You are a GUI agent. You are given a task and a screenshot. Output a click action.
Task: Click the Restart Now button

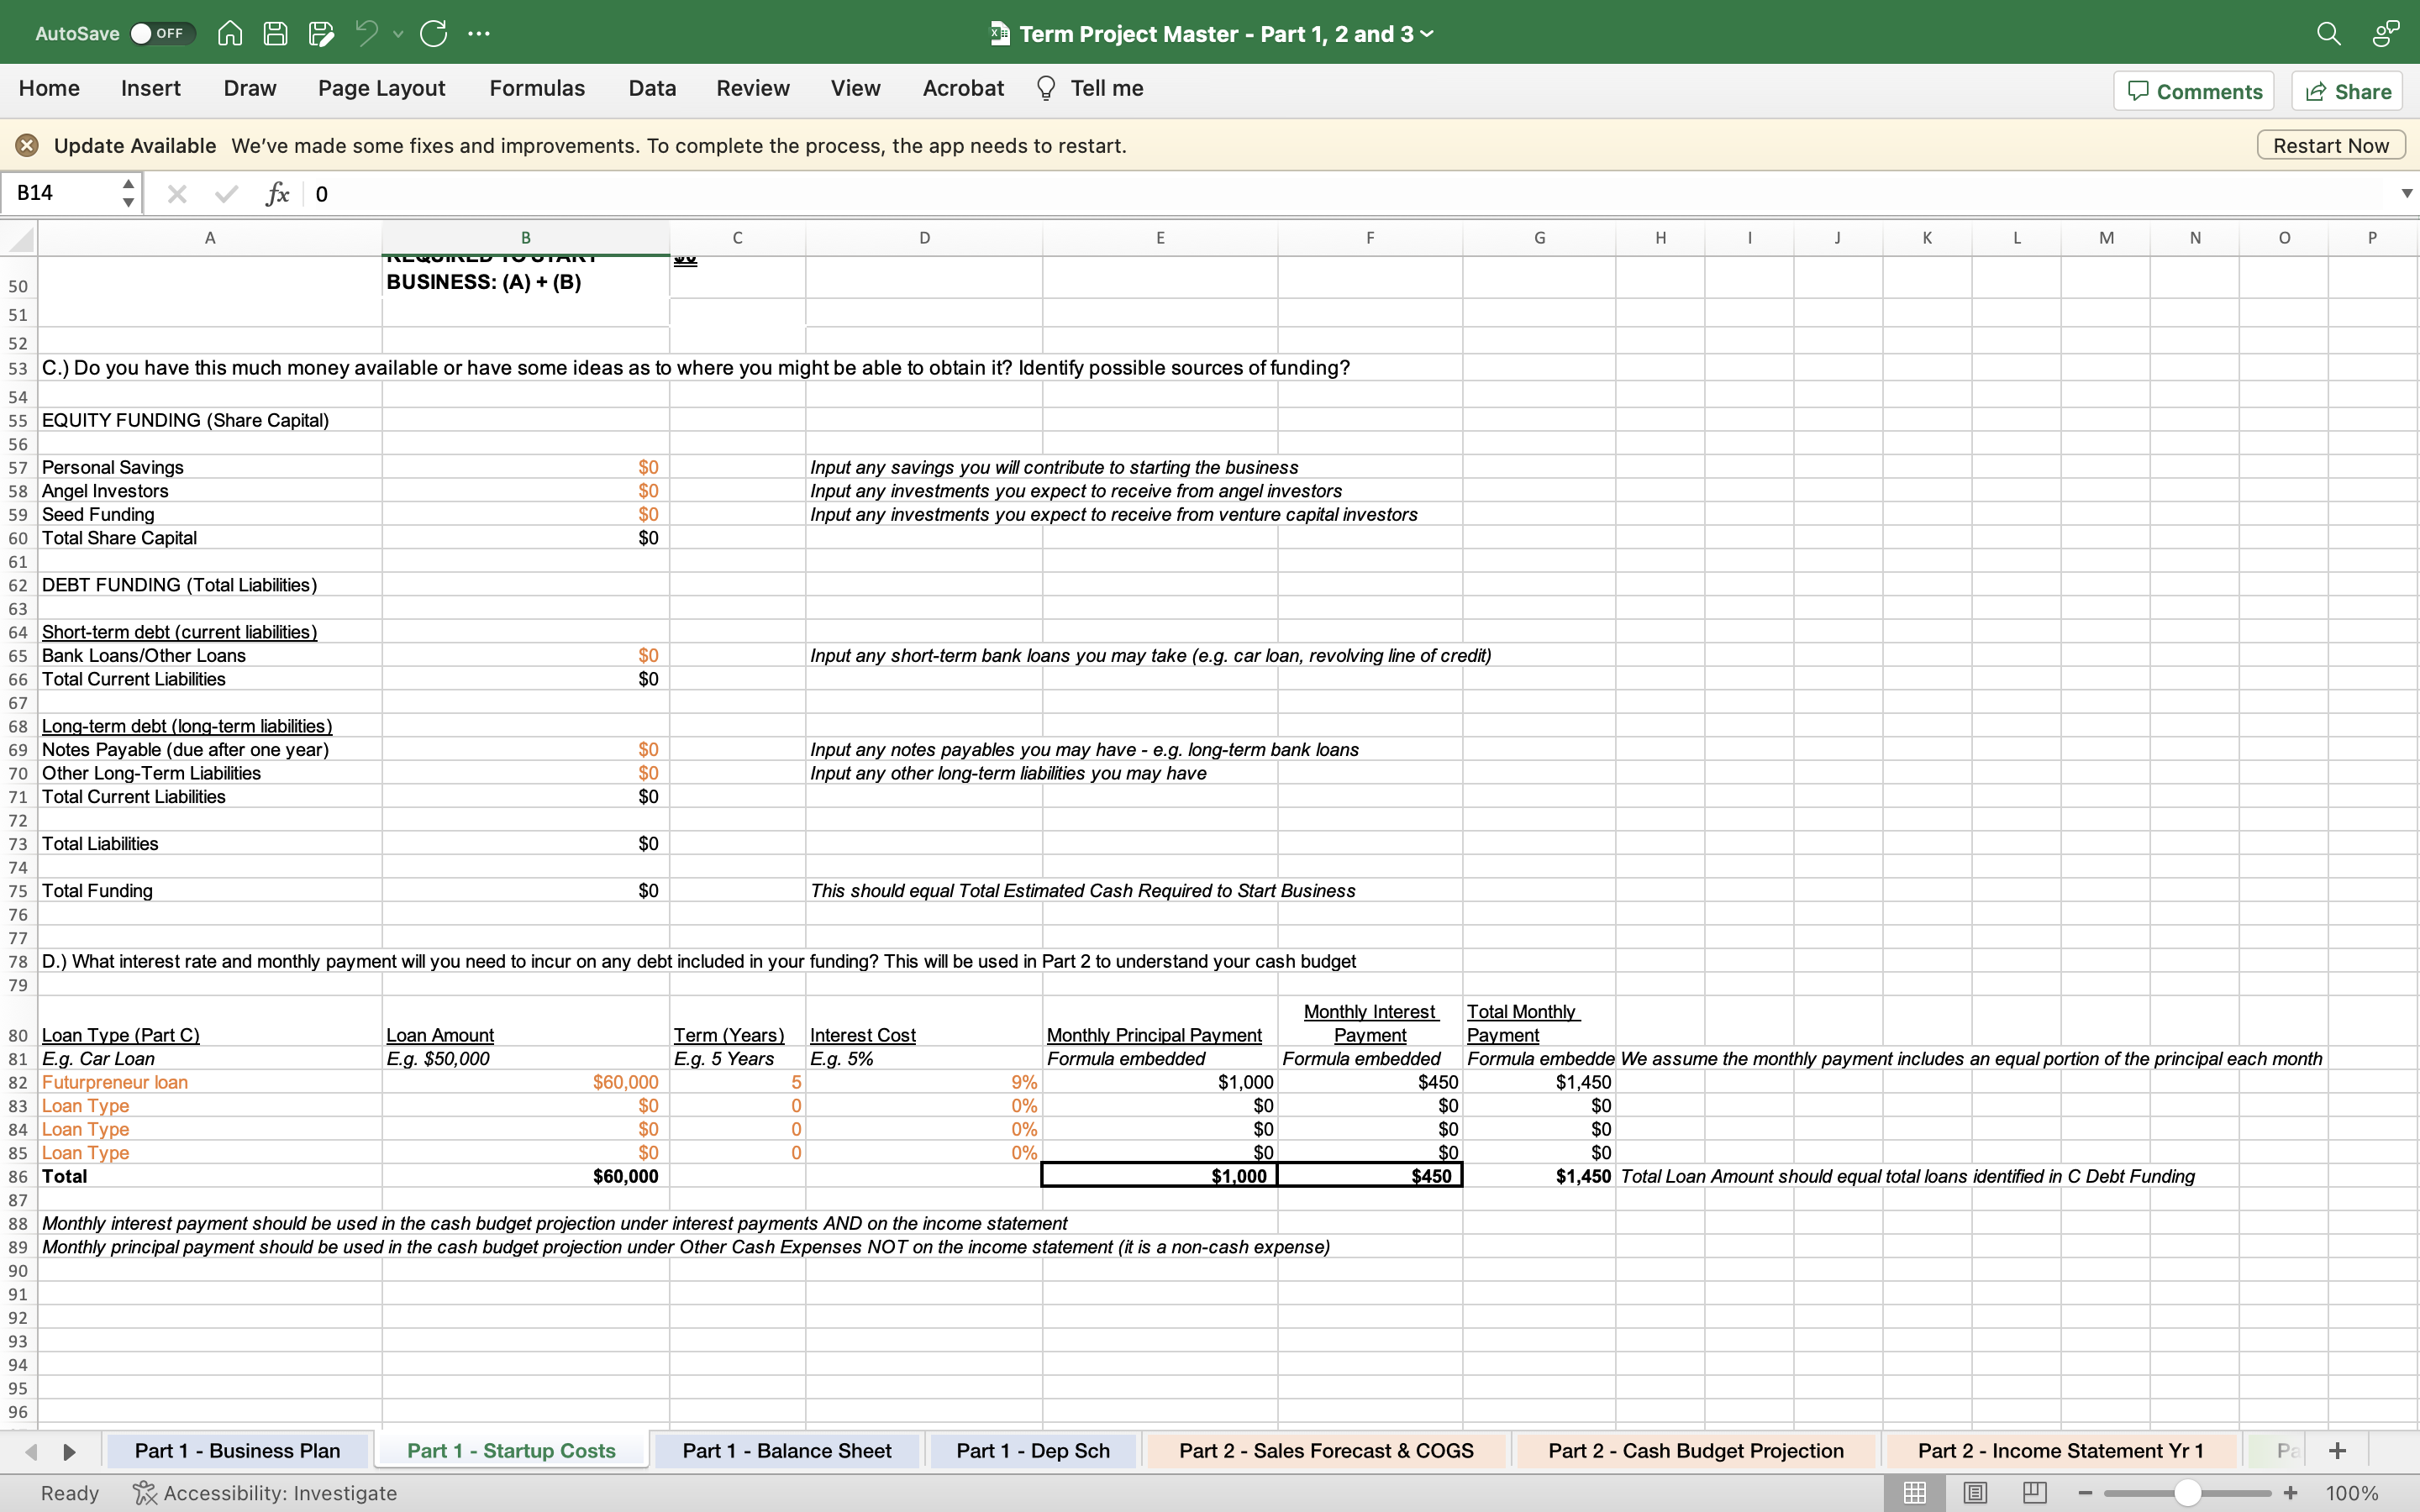(x=2329, y=144)
